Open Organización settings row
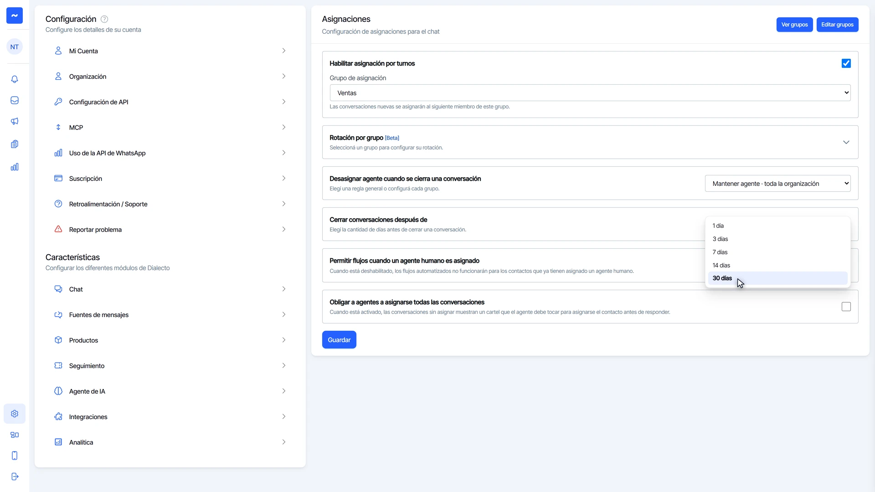The width and height of the screenshot is (875, 492). pos(170,77)
